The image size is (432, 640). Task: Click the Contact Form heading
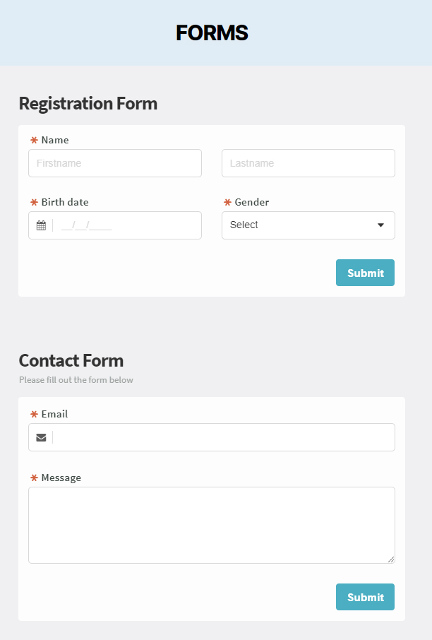[x=71, y=361]
